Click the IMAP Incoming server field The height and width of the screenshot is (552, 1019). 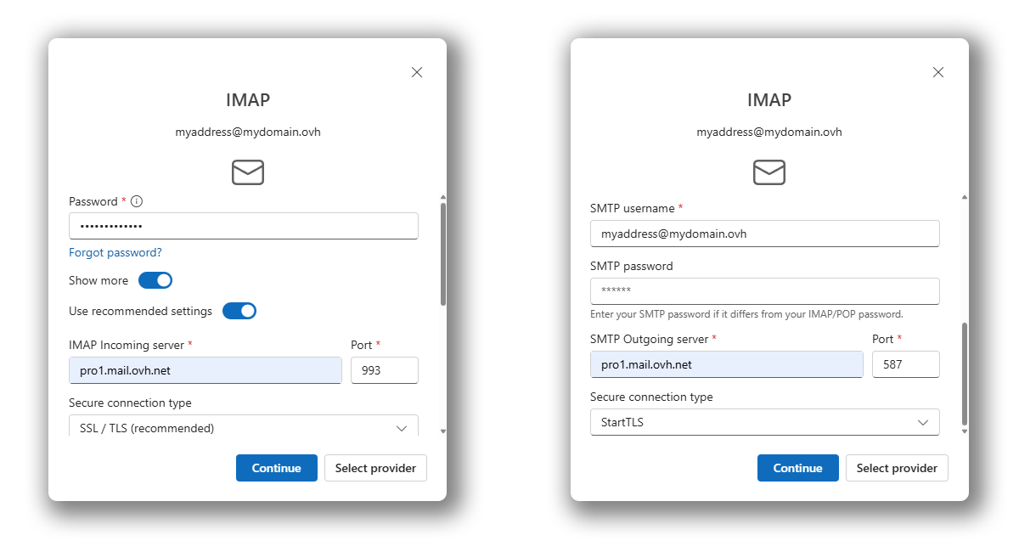[205, 370]
